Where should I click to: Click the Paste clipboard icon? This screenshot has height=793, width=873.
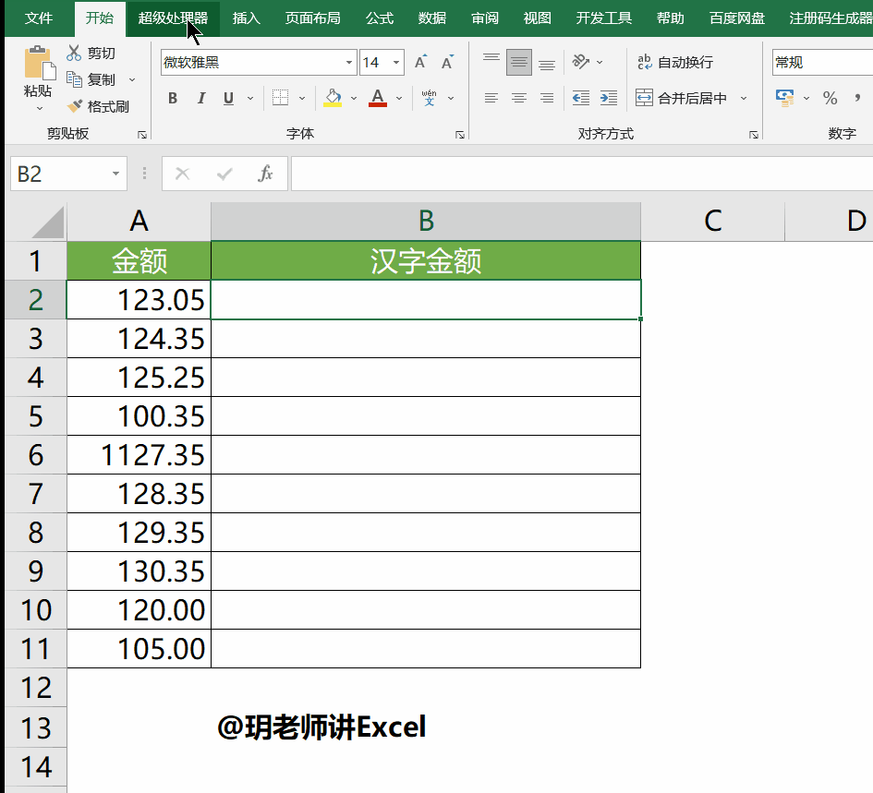(x=39, y=63)
